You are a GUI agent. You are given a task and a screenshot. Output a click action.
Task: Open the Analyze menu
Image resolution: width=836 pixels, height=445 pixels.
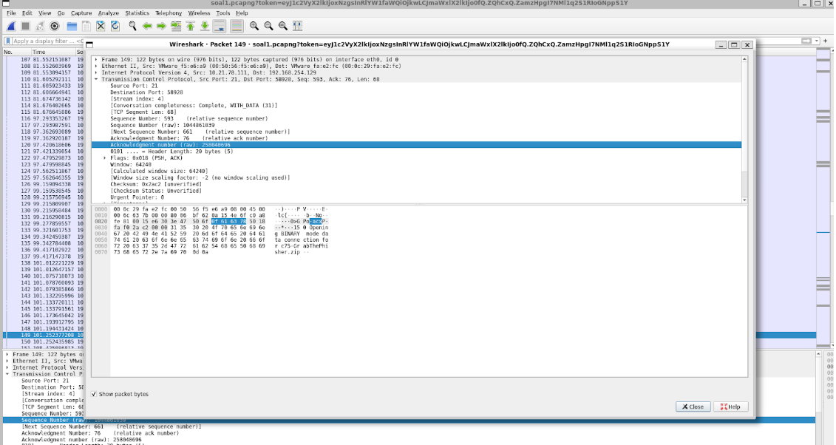[x=108, y=13]
